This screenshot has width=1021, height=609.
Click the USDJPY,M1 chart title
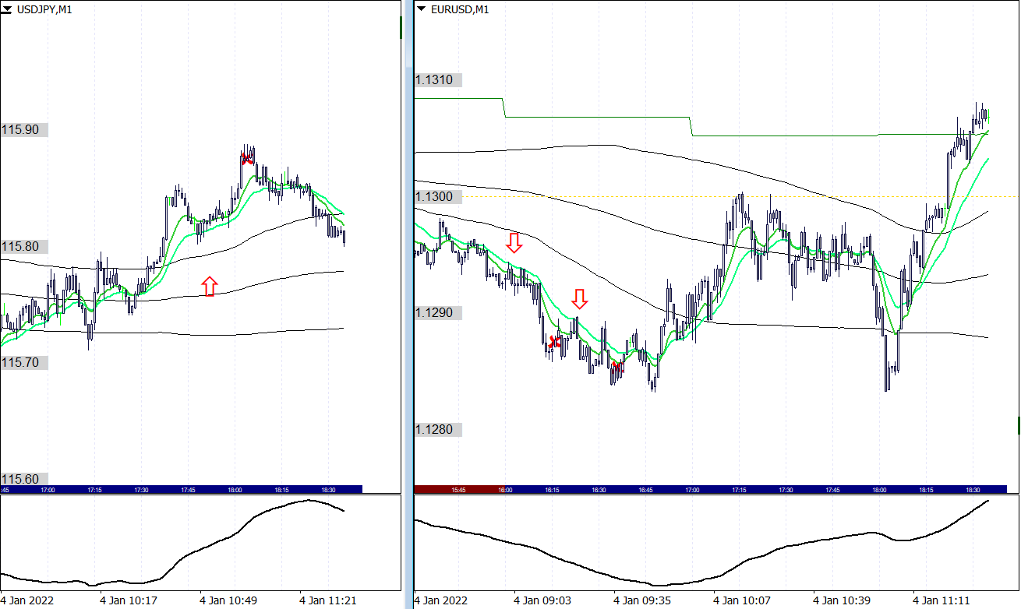pyautogui.click(x=45, y=9)
